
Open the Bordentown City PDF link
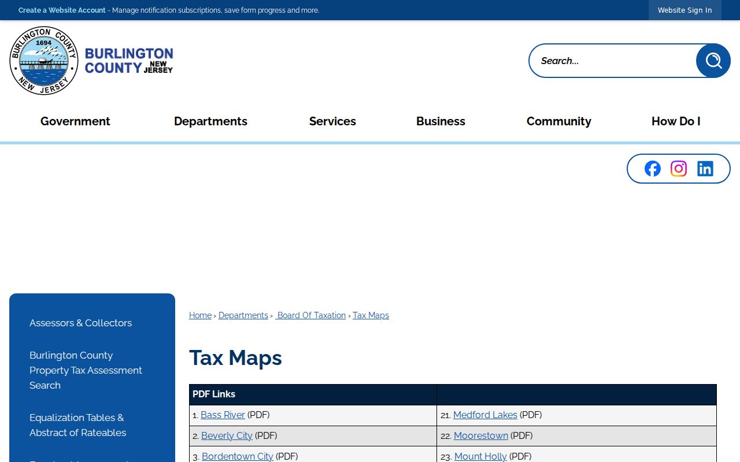tap(237, 456)
